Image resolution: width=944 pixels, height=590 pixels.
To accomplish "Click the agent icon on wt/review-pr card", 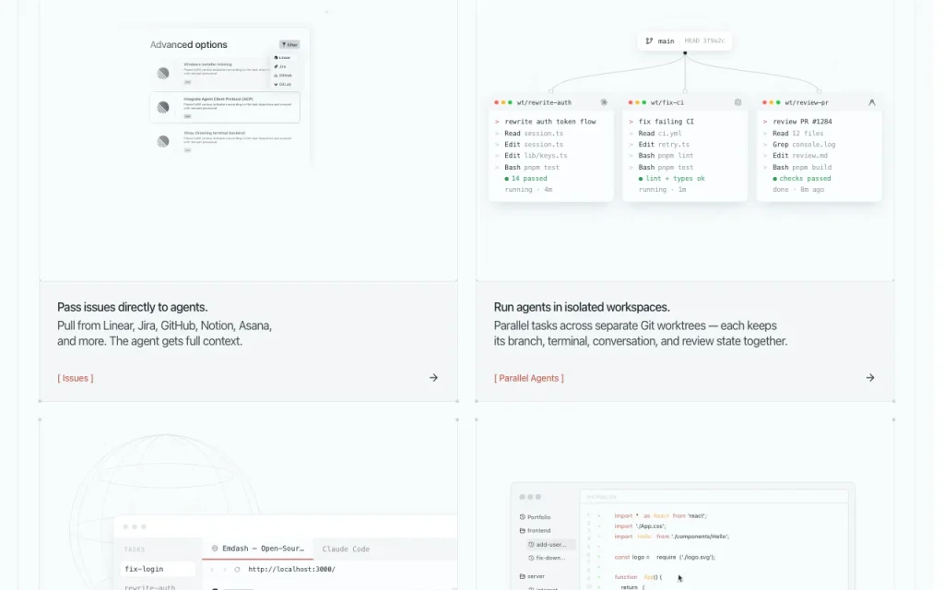I will (872, 102).
